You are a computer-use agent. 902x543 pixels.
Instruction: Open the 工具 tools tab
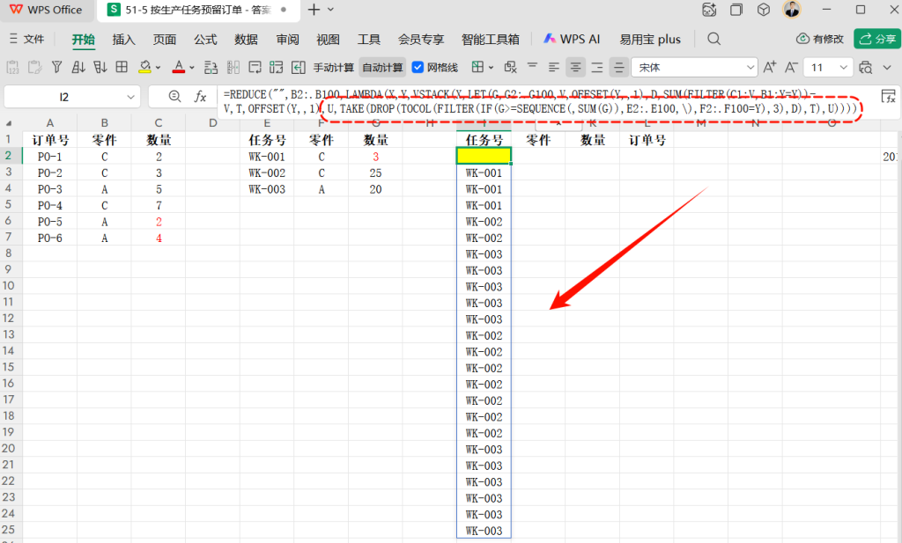click(x=369, y=39)
